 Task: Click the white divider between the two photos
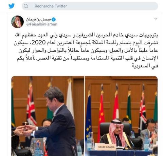pos(85,116)
